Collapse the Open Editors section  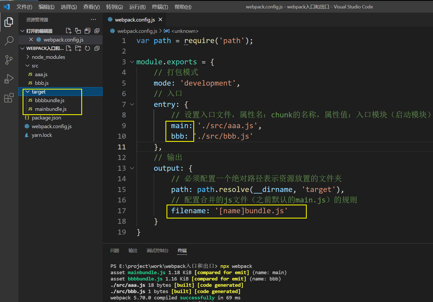(22, 31)
